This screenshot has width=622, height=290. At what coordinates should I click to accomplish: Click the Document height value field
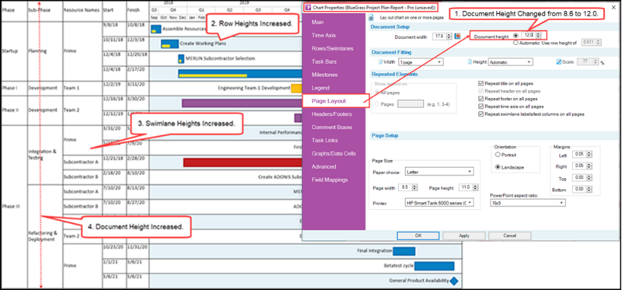529,35
